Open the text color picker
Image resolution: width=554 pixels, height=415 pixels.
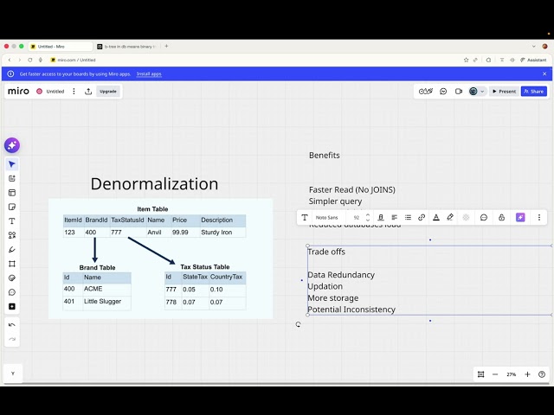coord(436,217)
